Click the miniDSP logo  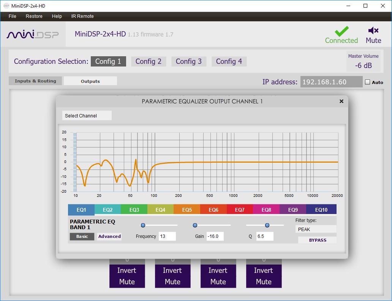[x=33, y=35]
